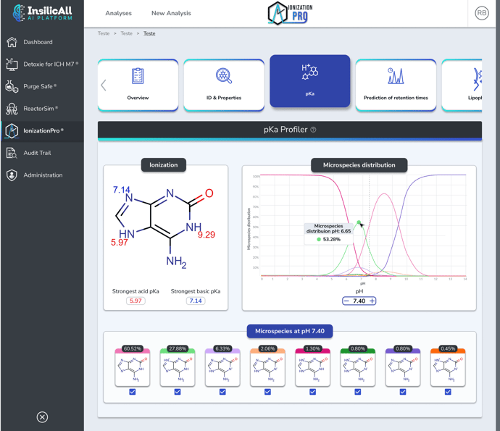
Task: Click the second Teste breadcrumb
Action: 126,33
